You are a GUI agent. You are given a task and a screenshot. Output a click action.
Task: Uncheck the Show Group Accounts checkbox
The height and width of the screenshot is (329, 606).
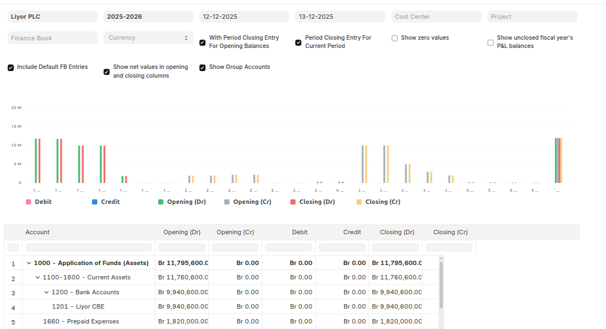[203, 68]
